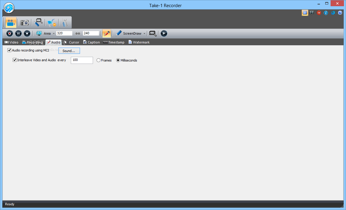Activate the ScreenDraw pencil tool
Viewport: 346px width, 210px height.
tap(119, 33)
